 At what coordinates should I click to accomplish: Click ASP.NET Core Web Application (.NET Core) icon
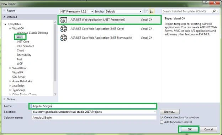(x=64, y=29)
